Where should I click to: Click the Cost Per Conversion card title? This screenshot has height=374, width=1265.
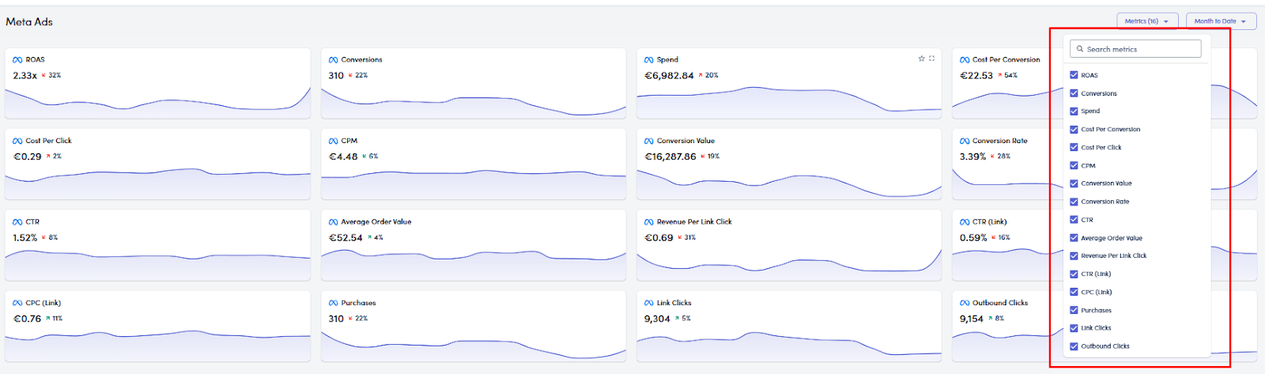1006,60
